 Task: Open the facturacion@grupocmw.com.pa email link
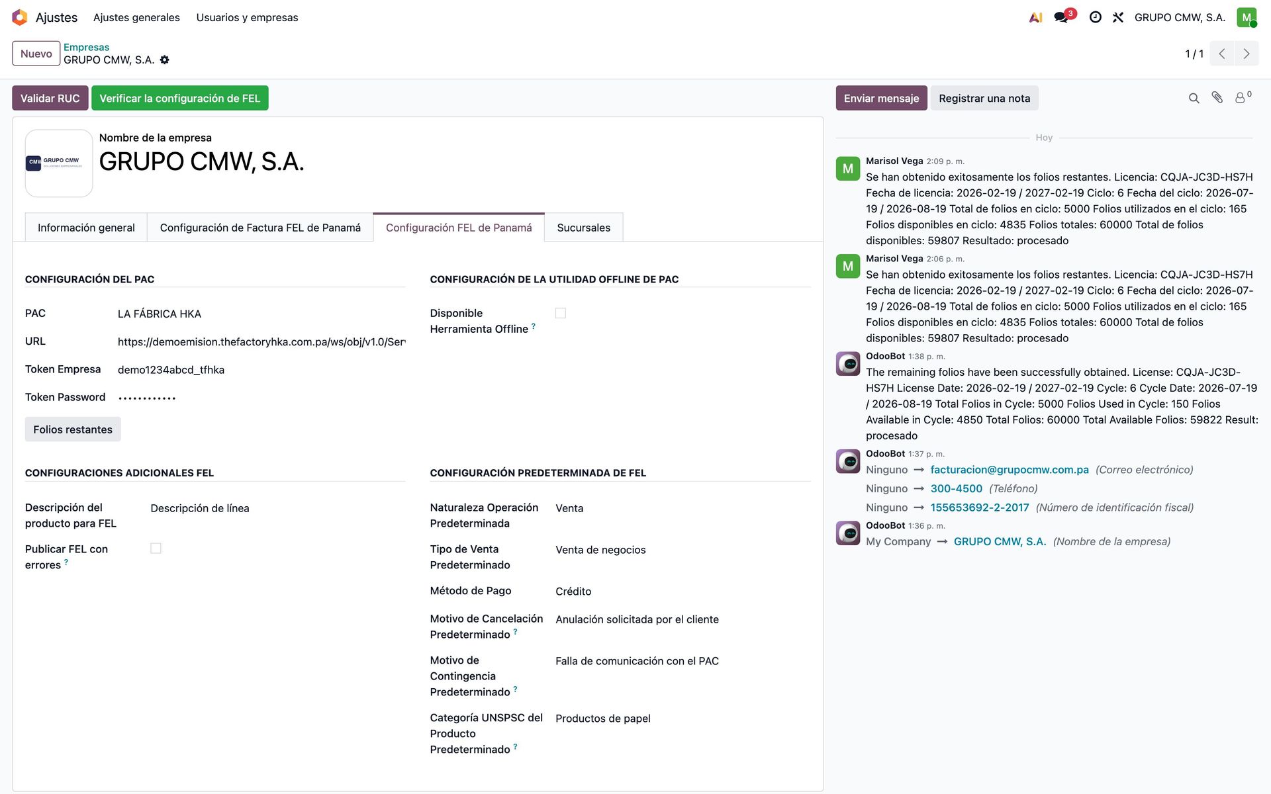click(1010, 470)
